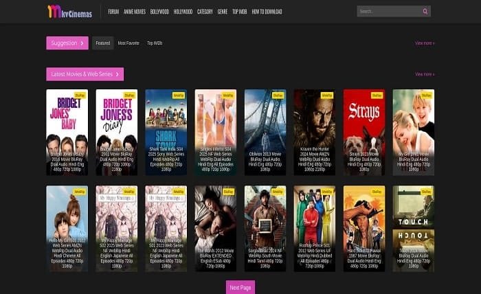The width and height of the screenshot is (481, 294).
Task: Click BluRay badge on Oblivion poster
Action: pos(278,95)
